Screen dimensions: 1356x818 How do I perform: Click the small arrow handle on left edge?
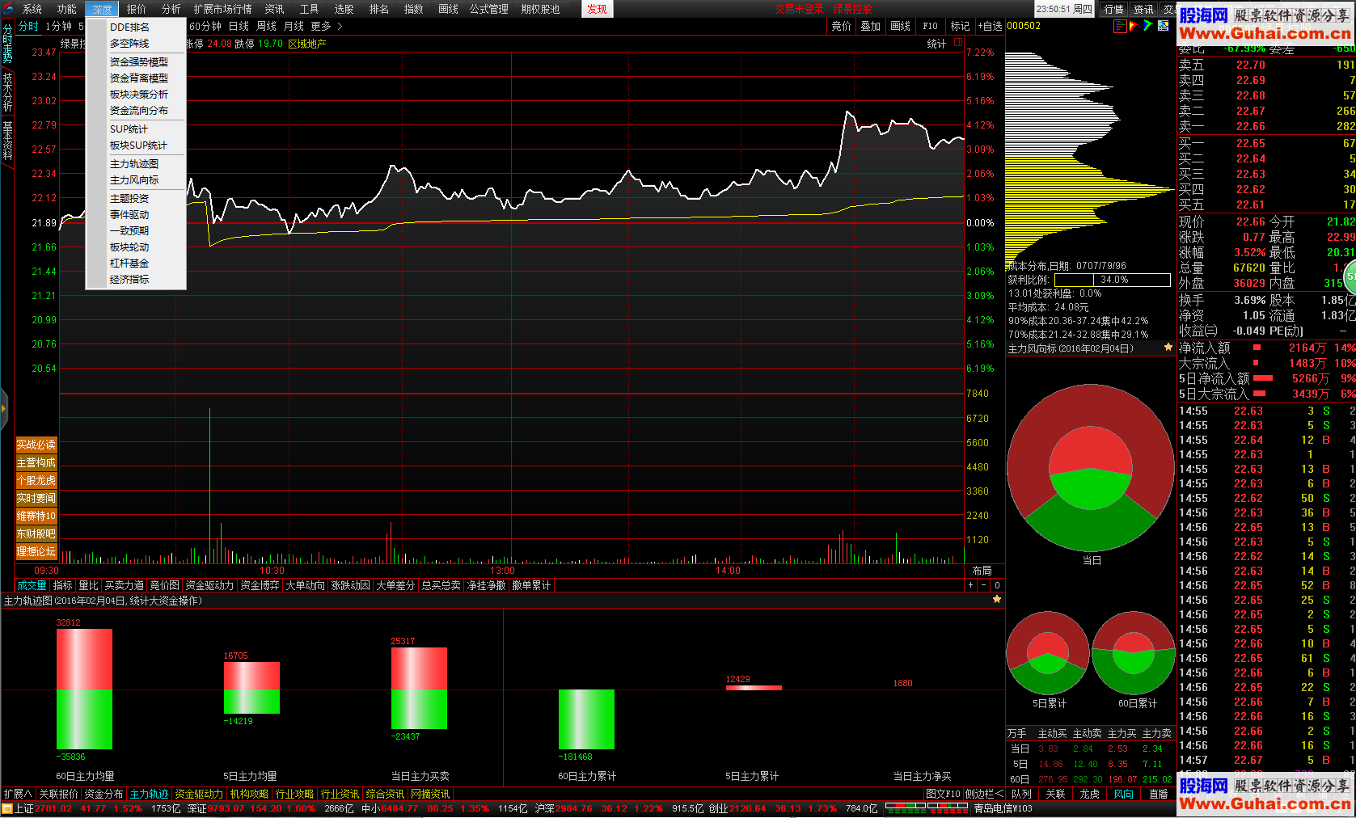click(3, 409)
